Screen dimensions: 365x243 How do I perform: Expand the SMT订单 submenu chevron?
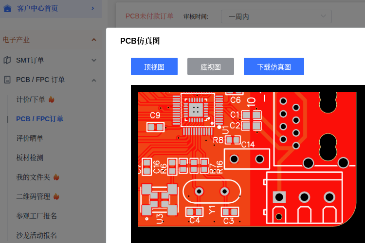tap(94, 60)
